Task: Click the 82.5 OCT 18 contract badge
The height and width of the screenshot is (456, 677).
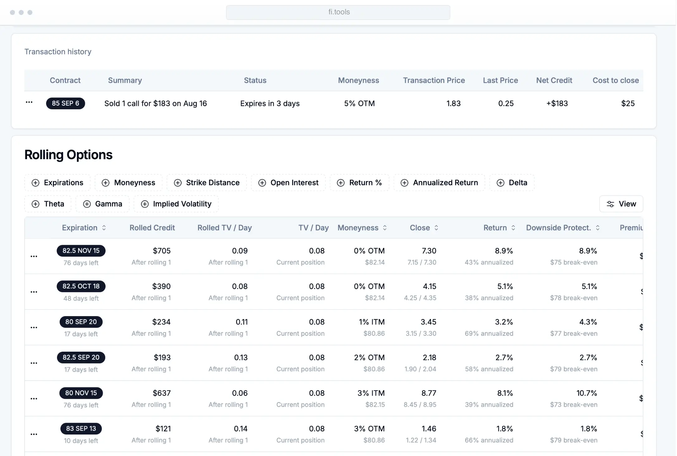Action: click(x=81, y=286)
